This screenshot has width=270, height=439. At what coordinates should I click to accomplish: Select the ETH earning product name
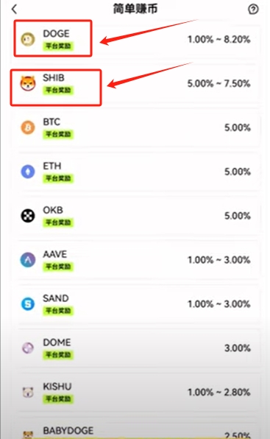click(52, 166)
